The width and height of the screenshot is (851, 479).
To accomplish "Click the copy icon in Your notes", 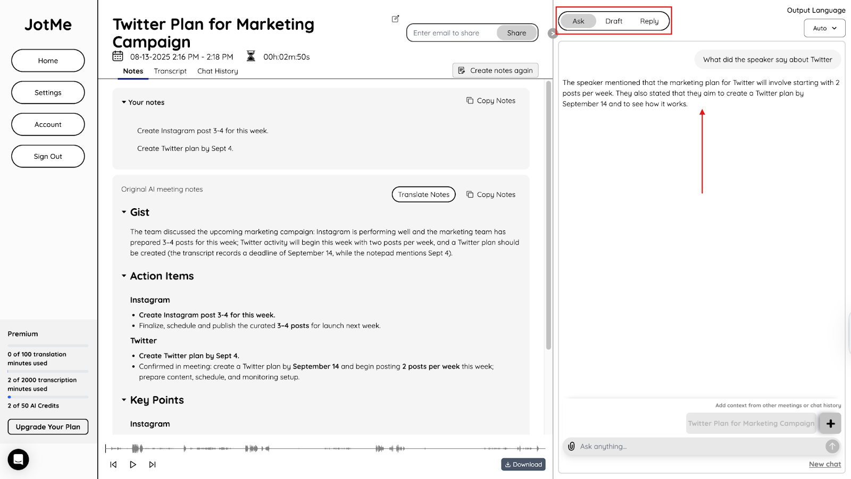I will coord(470,100).
